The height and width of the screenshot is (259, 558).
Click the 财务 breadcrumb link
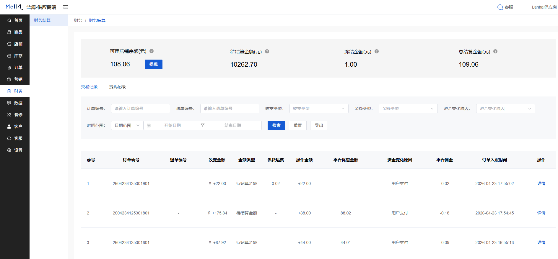[78, 20]
